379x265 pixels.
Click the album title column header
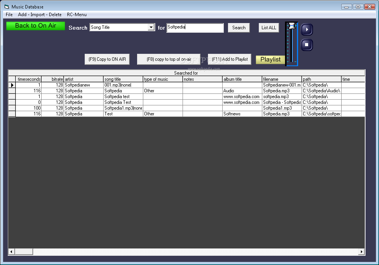click(x=242, y=79)
